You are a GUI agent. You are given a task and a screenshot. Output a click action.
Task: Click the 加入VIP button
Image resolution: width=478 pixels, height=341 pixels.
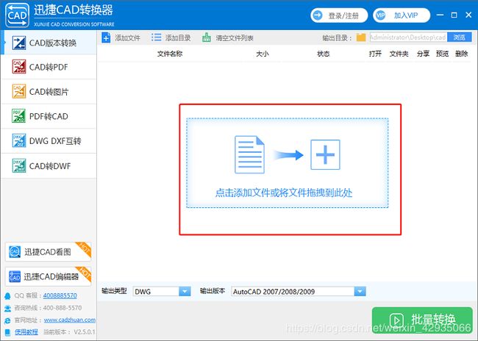pyautogui.click(x=402, y=15)
